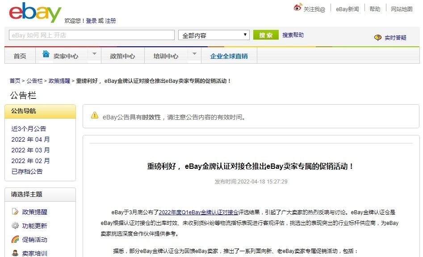Image resolution: width=423 pixels, height=257 pixels.
Task: Expand the 卖家中心 dropdown arrow
Action: coord(94,54)
